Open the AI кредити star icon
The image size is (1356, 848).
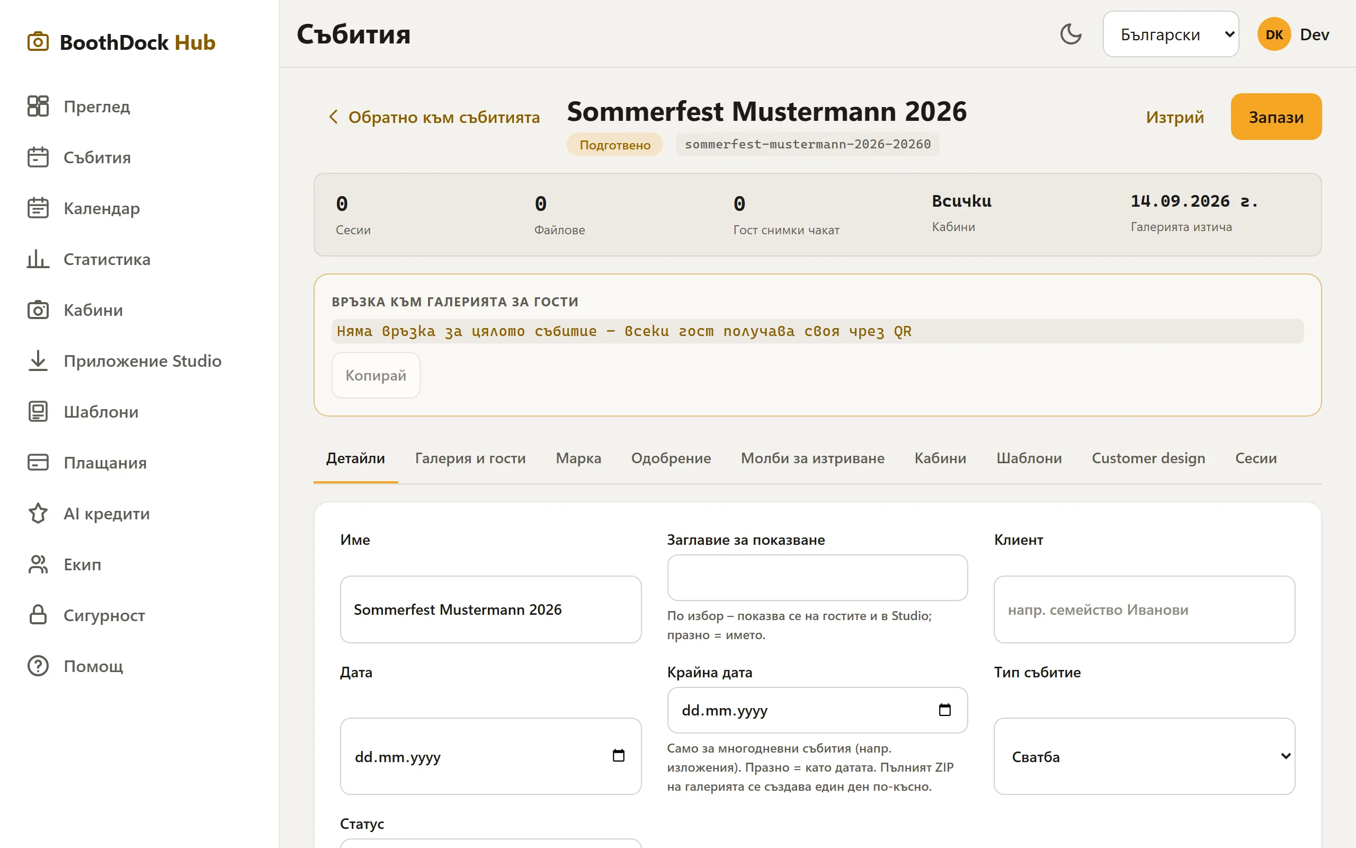(x=38, y=513)
